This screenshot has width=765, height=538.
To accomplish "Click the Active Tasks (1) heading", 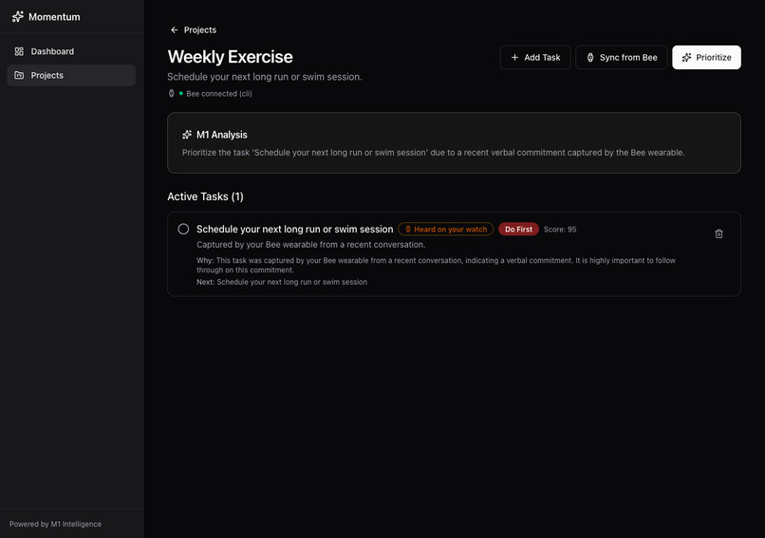I will pos(205,196).
